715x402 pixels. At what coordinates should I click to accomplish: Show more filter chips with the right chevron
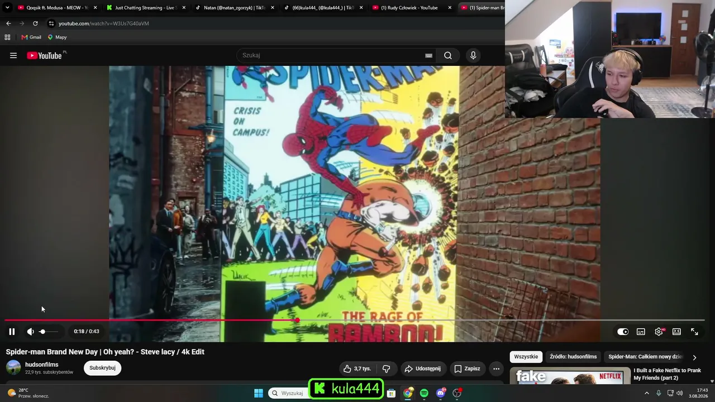point(694,357)
